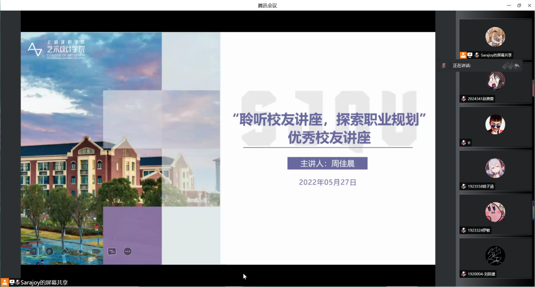Click the orange host icon in Sarajoy's tile
Screen dimensions: 535x287
point(463,55)
